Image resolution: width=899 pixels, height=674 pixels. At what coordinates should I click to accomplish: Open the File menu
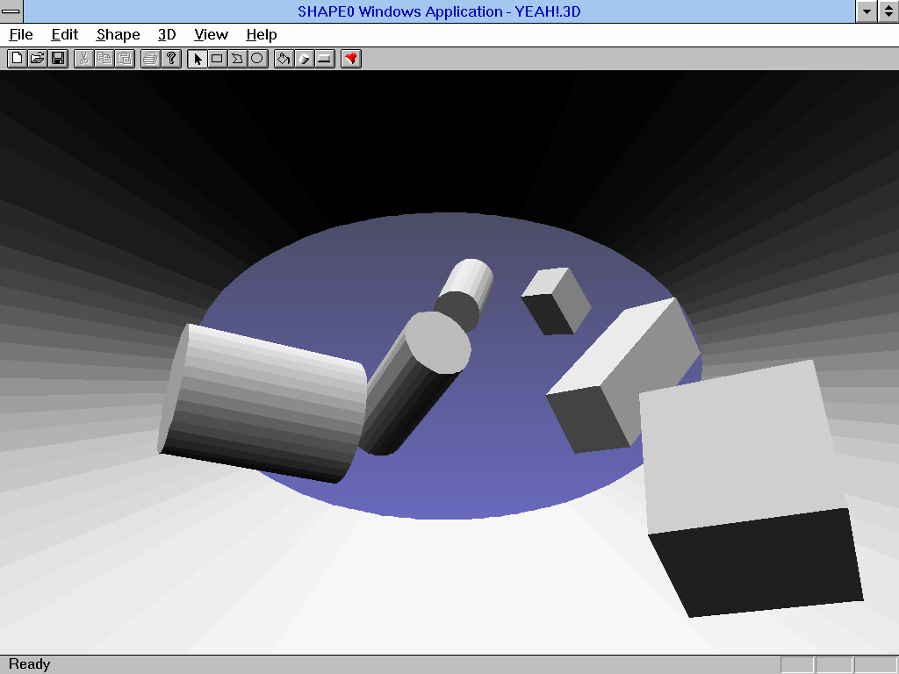click(x=21, y=35)
